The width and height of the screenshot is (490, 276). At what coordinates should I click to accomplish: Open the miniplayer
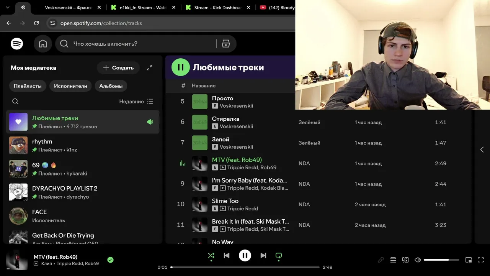[469, 260]
